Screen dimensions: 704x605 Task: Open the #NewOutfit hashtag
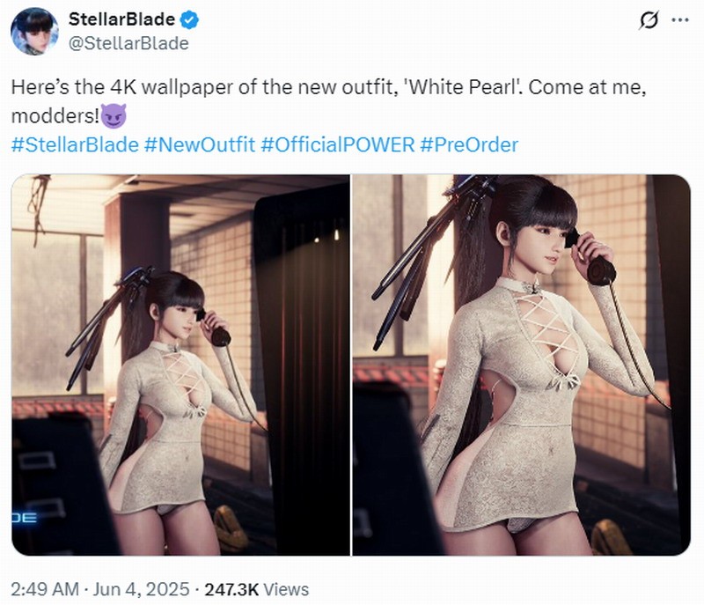199,143
